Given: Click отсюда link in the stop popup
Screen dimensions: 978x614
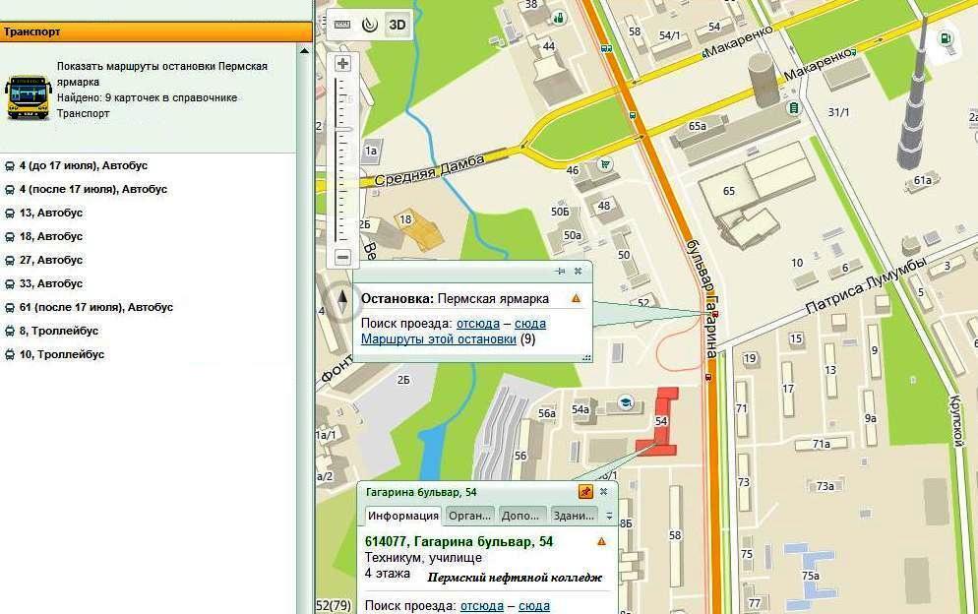Looking at the screenshot, I should [478, 323].
